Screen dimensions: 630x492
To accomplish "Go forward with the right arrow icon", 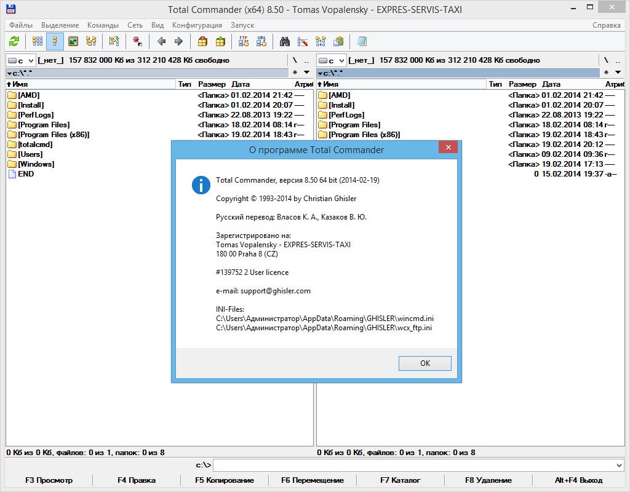I will click(x=179, y=41).
